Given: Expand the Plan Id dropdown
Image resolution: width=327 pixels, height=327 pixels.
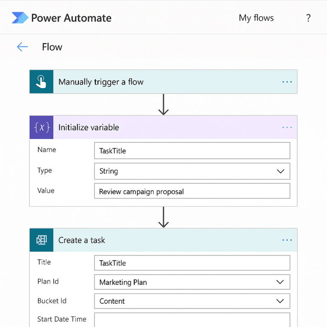Looking at the screenshot, I should tap(192, 282).
